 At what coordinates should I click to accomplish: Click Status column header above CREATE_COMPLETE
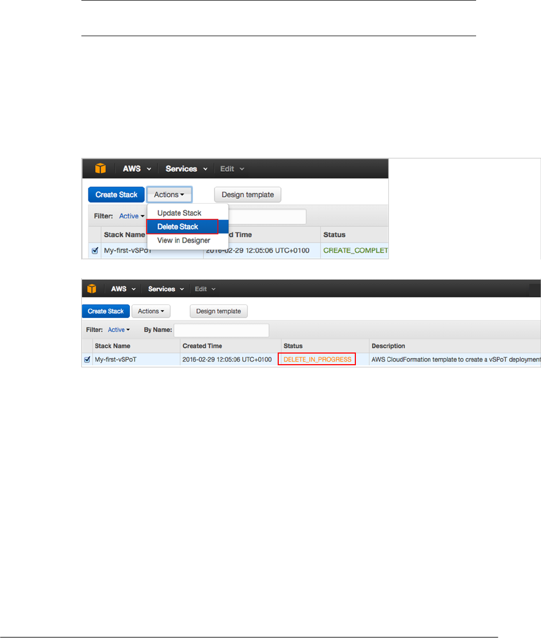[x=334, y=234]
